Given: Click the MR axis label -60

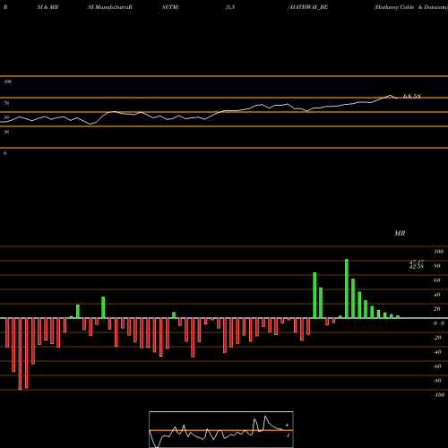Looking at the screenshot, I should [437, 366].
